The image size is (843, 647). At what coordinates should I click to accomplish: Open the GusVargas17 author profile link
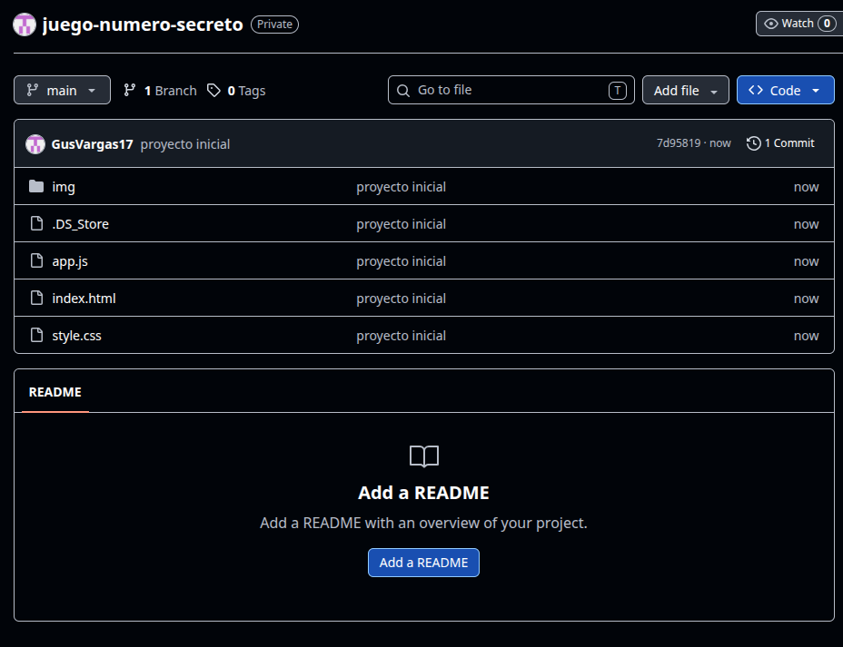coord(92,144)
